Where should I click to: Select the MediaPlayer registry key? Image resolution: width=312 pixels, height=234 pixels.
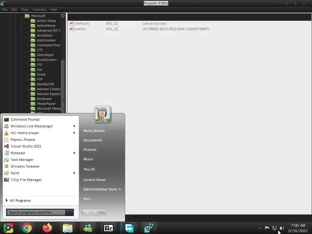[46, 104]
